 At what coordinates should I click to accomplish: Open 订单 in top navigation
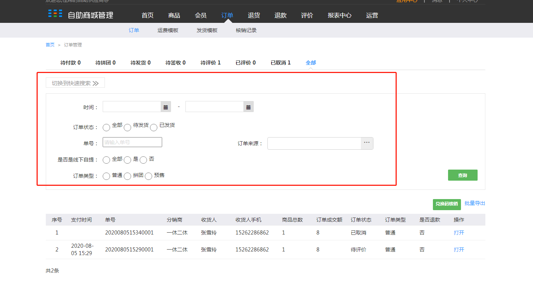227,15
